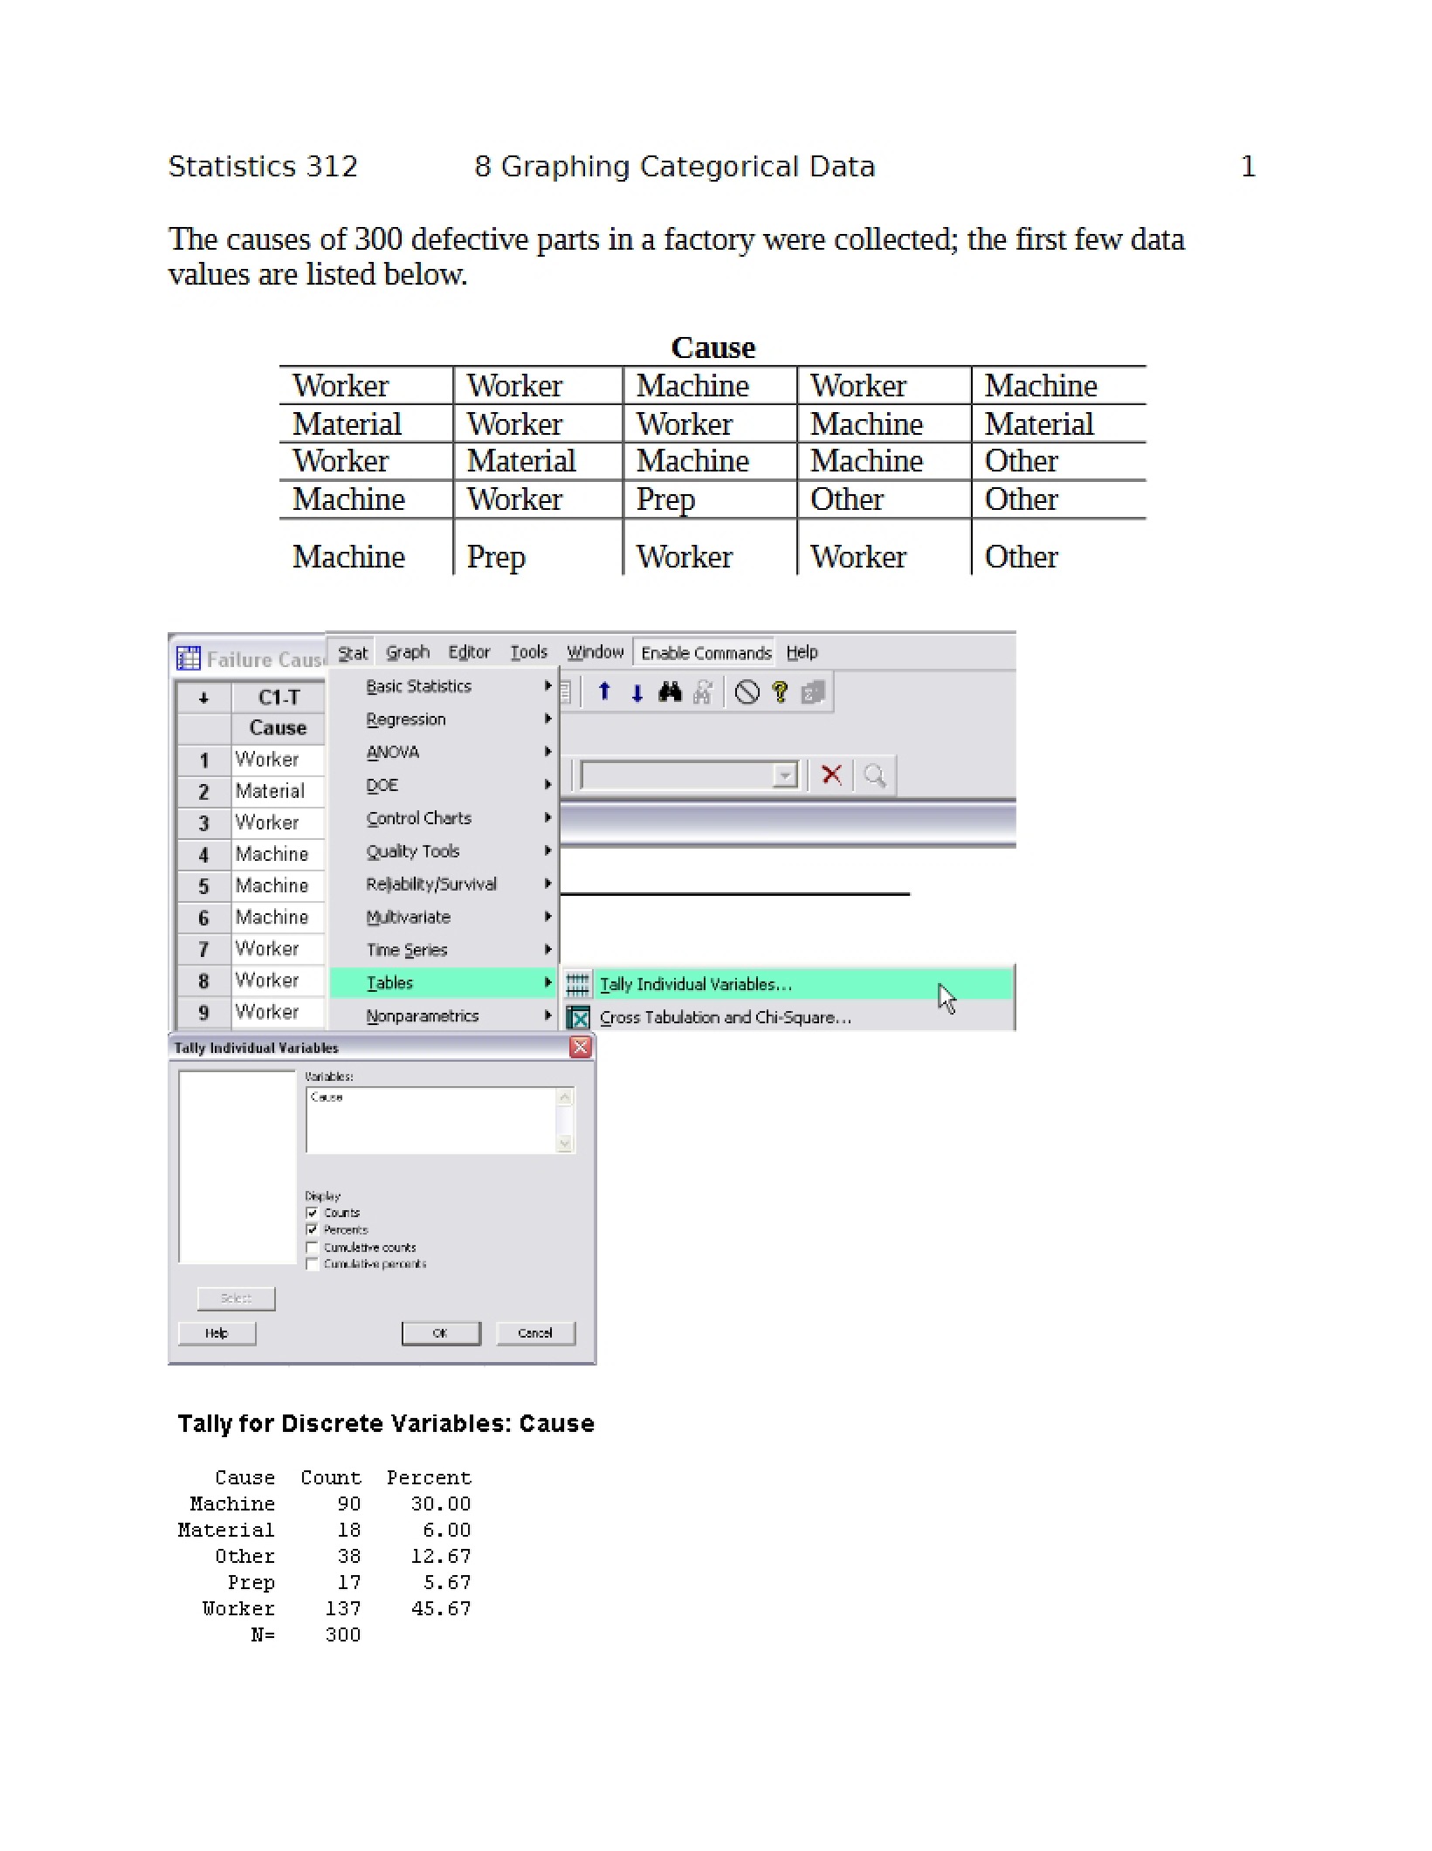Image resolution: width=1432 pixels, height=1851 pixels.
Task: Open the toolbar combo box dropdown
Action: click(x=785, y=775)
